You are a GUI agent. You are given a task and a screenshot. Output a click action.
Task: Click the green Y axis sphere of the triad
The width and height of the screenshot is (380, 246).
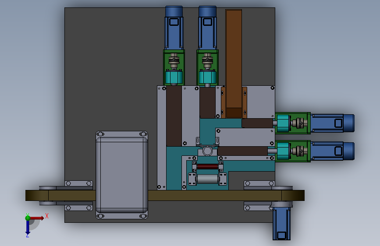click(x=28, y=218)
